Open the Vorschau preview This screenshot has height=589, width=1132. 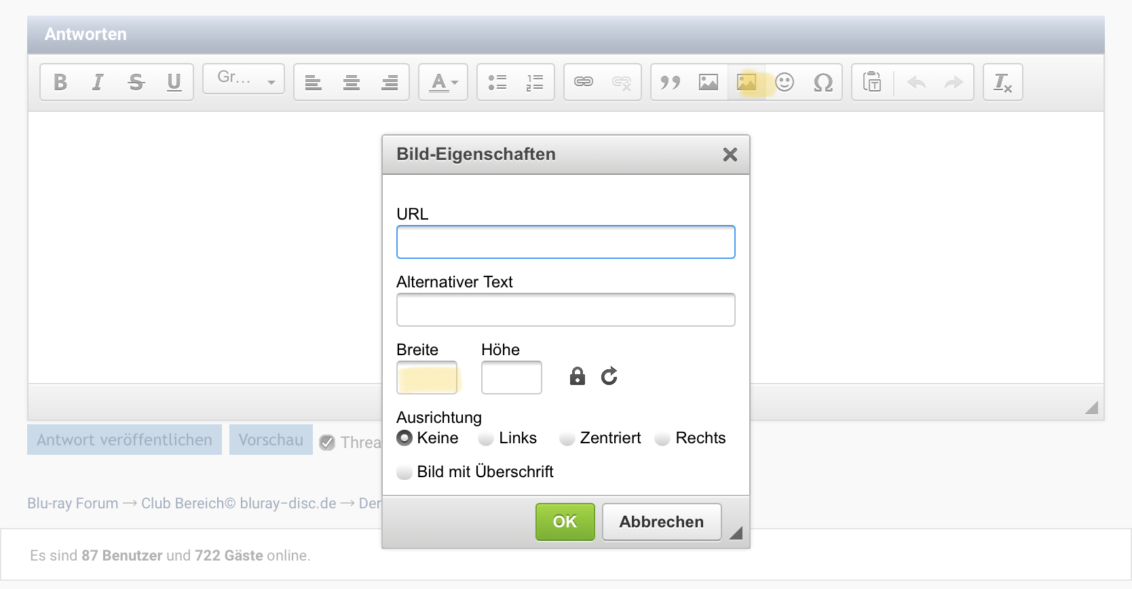click(x=271, y=440)
